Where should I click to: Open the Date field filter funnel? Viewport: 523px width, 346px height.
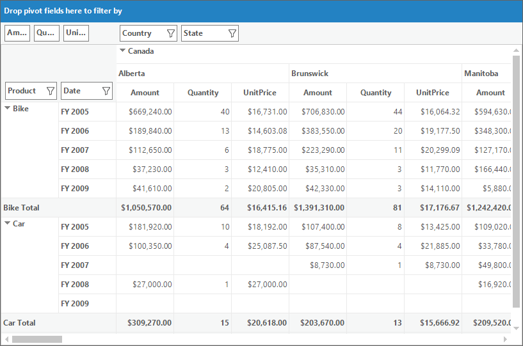click(x=106, y=91)
